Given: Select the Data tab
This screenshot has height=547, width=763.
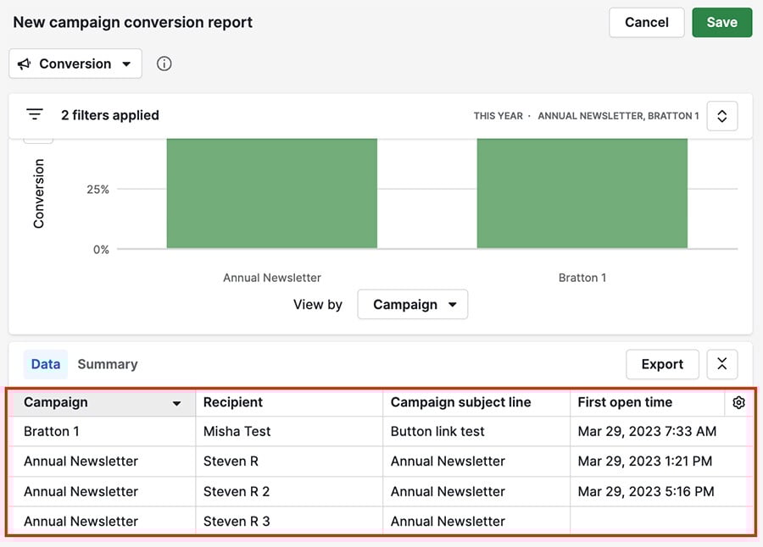Looking at the screenshot, I should pos(45,363).
